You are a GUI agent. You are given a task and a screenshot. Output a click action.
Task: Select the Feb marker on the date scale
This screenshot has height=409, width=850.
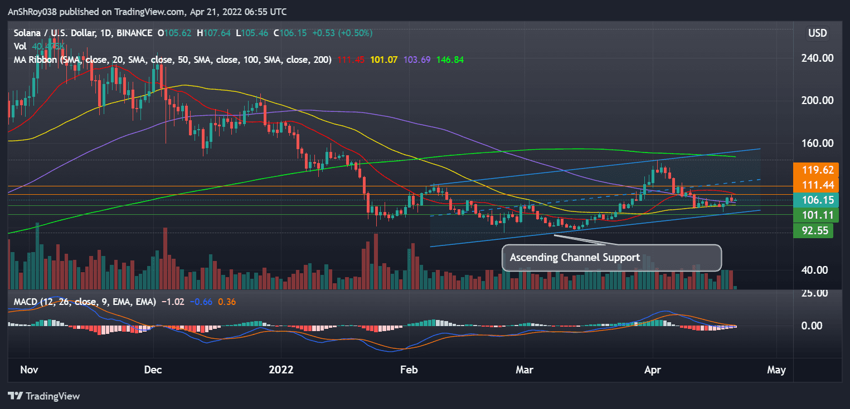point(409,369)
